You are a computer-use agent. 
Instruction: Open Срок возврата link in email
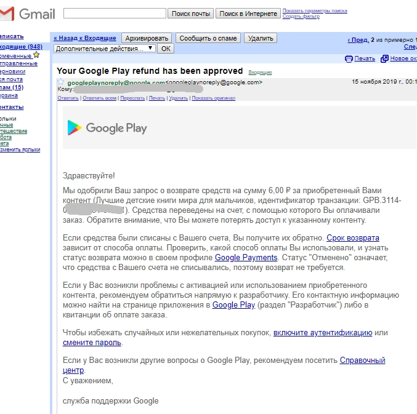click(x=353, y=237)
